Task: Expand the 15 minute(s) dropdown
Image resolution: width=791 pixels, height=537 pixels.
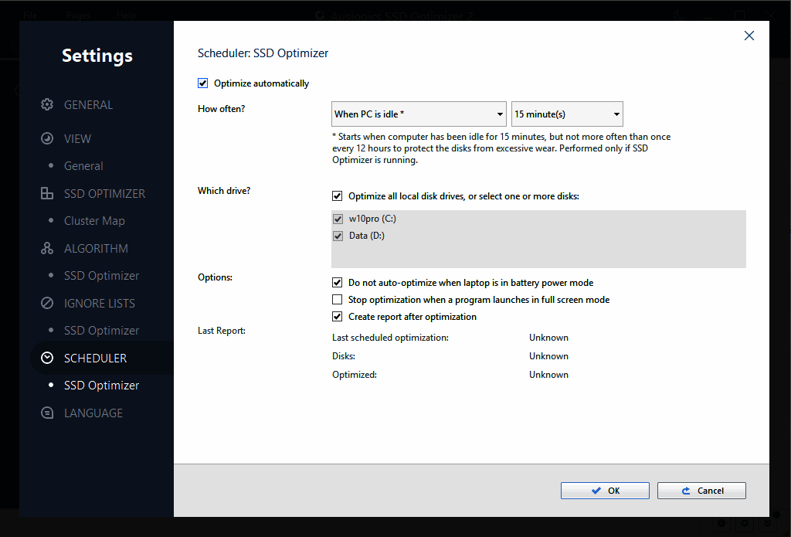Action: point(567,114)
